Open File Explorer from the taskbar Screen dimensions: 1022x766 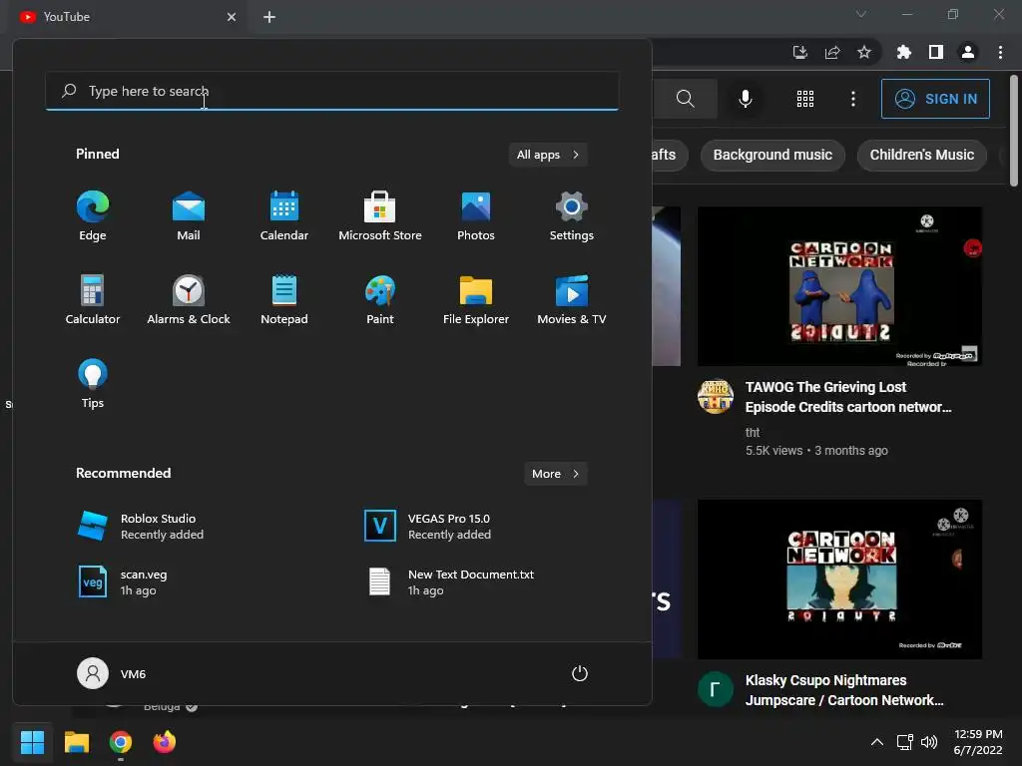[76, 742]
